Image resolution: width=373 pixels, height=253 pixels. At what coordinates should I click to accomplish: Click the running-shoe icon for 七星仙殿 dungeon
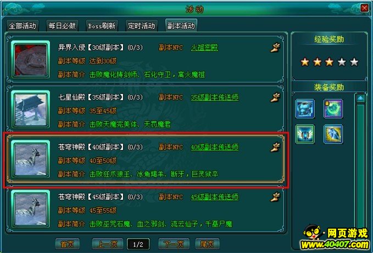pyautogui.click(x=275, y=97)
